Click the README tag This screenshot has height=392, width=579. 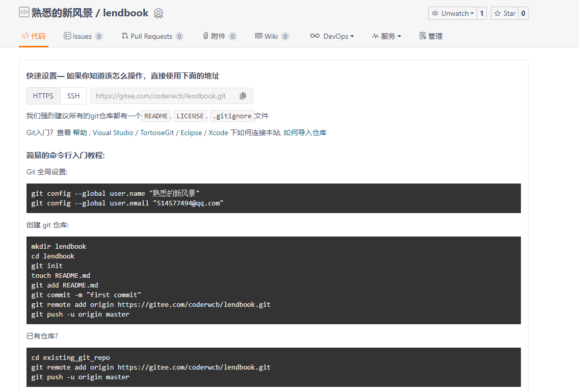[x=156, y=116]
